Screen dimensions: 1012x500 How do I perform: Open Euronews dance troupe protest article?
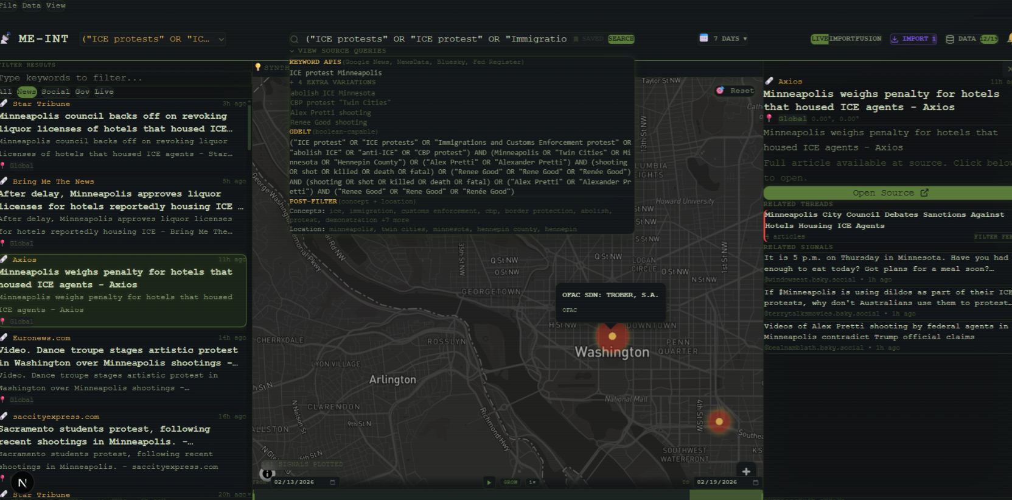[x=124, y=369]
